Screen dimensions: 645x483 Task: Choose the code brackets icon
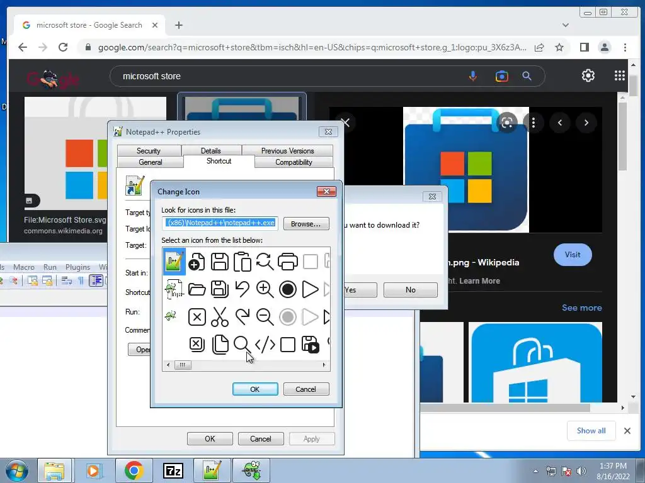pyautogui.click(x=265, y=344)
